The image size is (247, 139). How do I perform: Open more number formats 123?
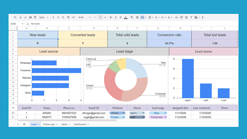[x=73, y=17]
